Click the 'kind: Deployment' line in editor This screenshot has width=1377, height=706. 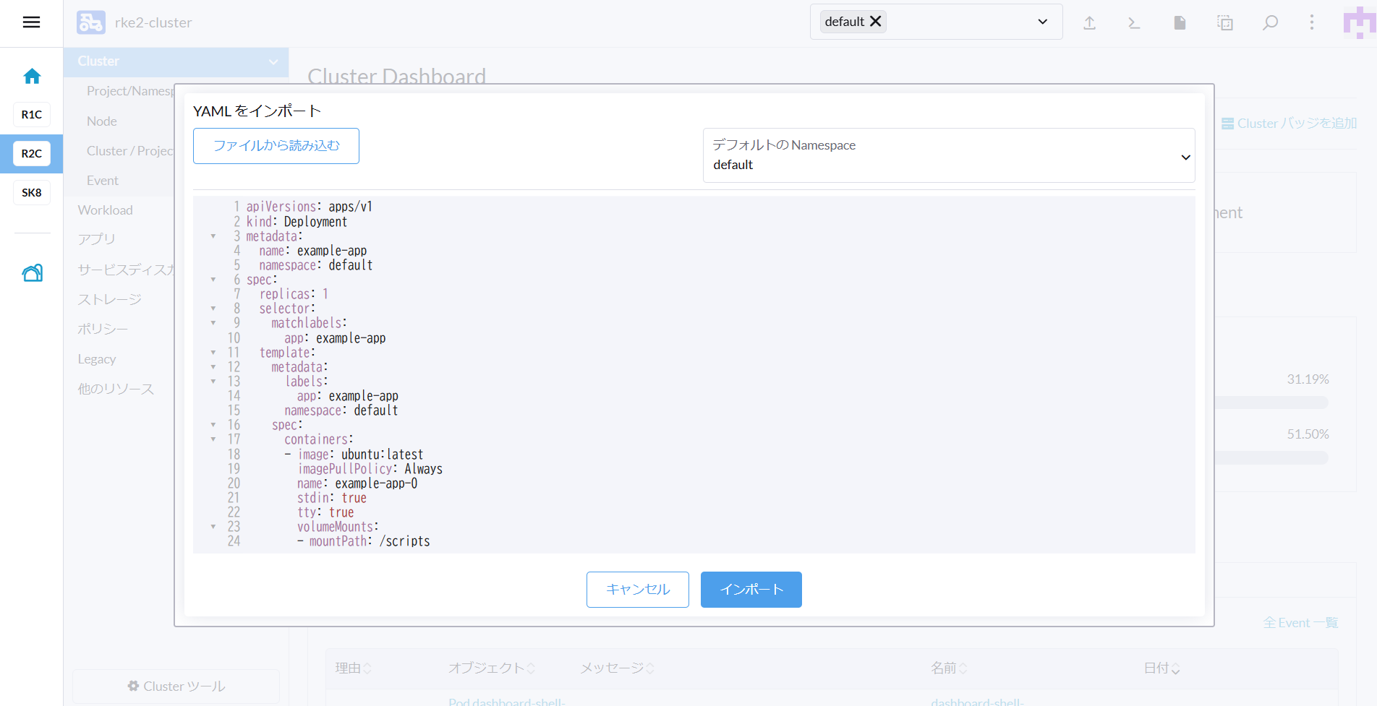click(297, 222)
